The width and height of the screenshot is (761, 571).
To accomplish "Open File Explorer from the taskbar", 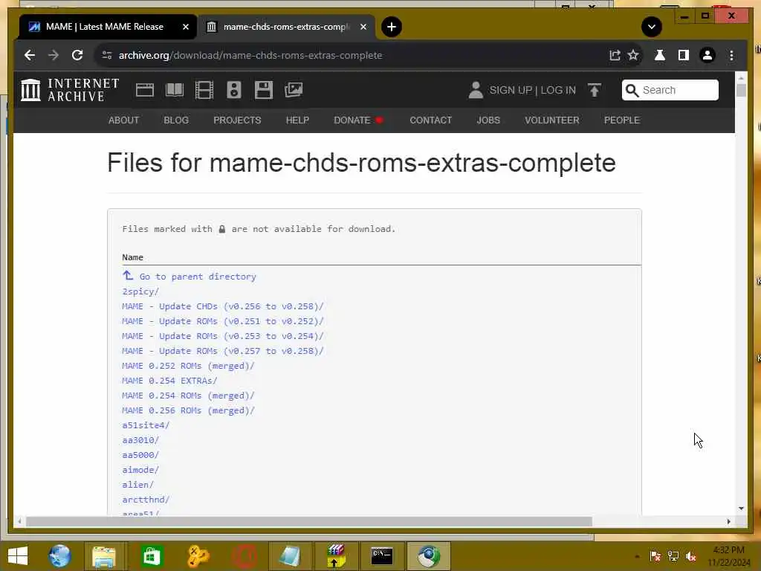I will click(104, 556).
